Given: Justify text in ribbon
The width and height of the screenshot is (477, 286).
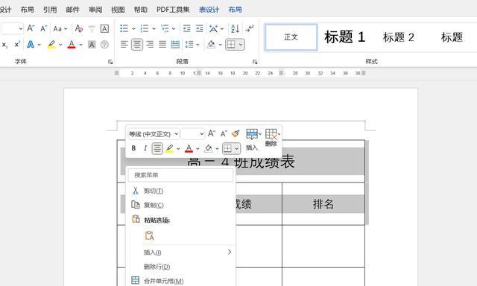Looking at the screenshot, I should click(162, 45).
